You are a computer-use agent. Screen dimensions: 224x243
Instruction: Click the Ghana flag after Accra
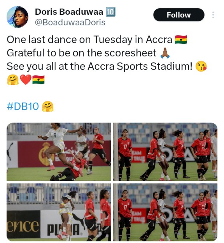tap(181, 40)
